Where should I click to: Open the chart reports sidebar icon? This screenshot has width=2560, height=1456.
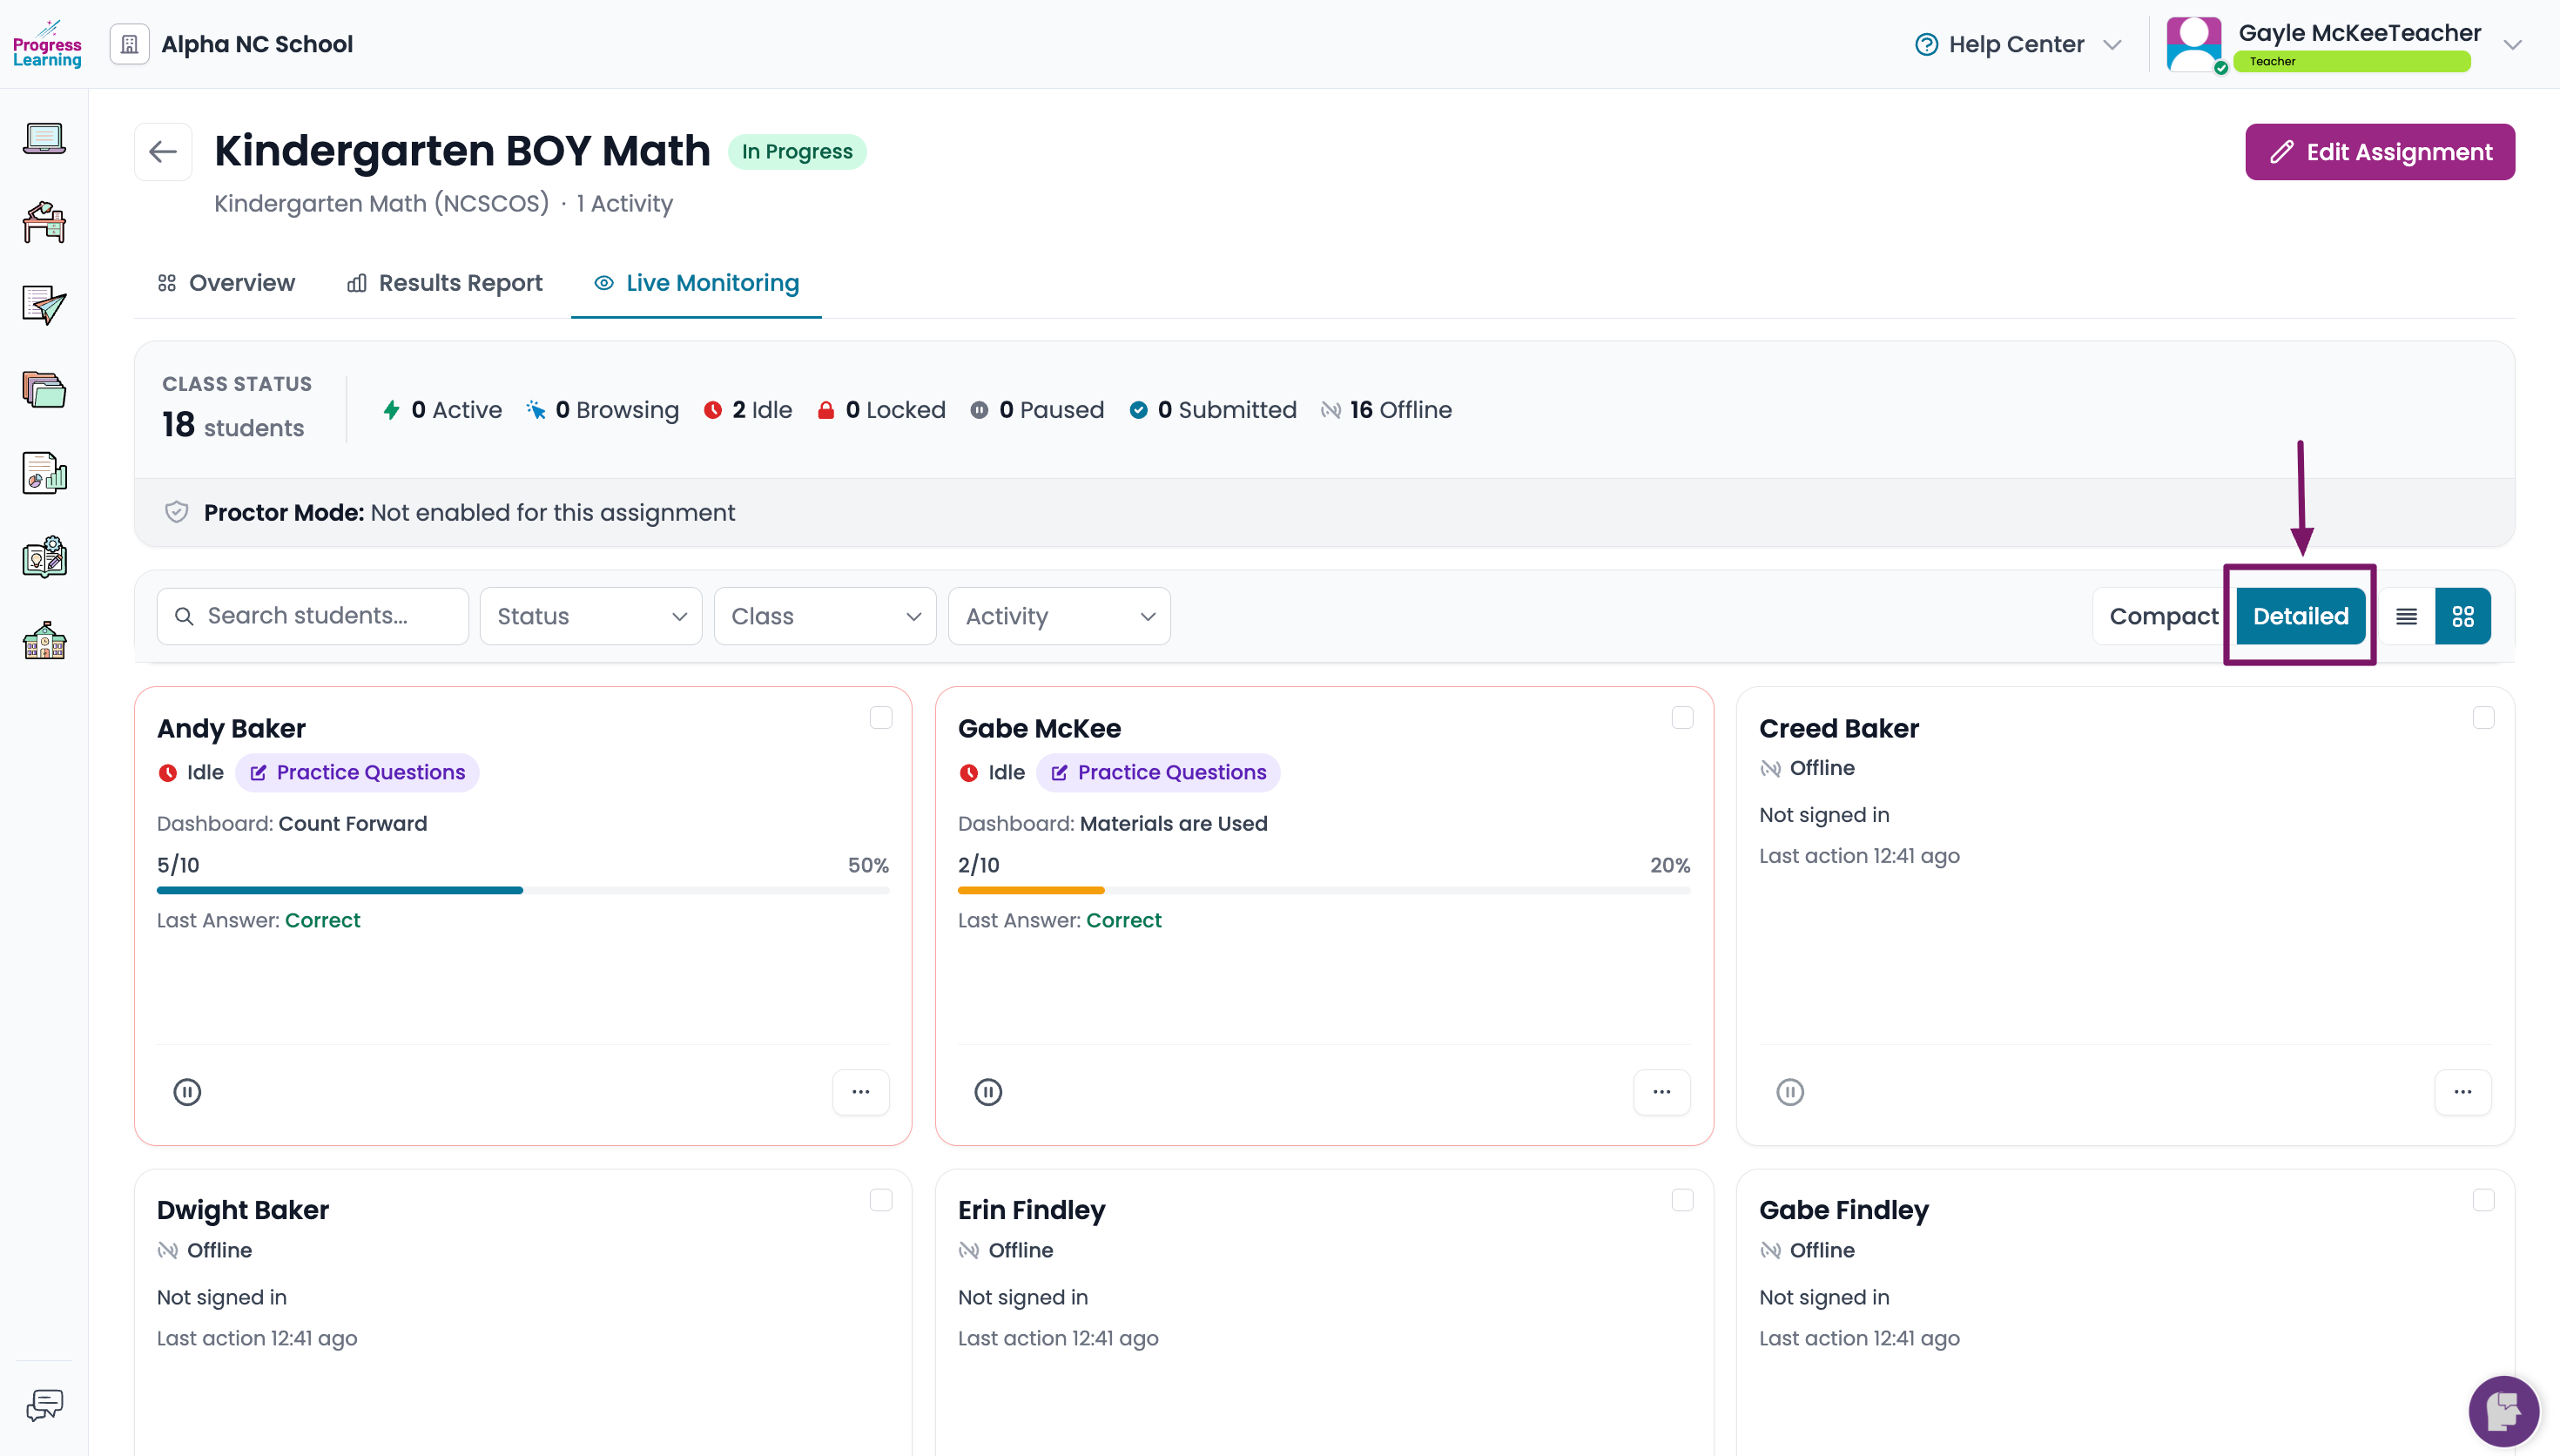coord(44,473)
